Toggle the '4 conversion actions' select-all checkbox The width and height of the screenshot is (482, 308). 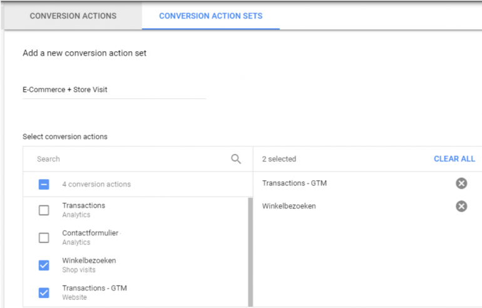pos(44,185)
